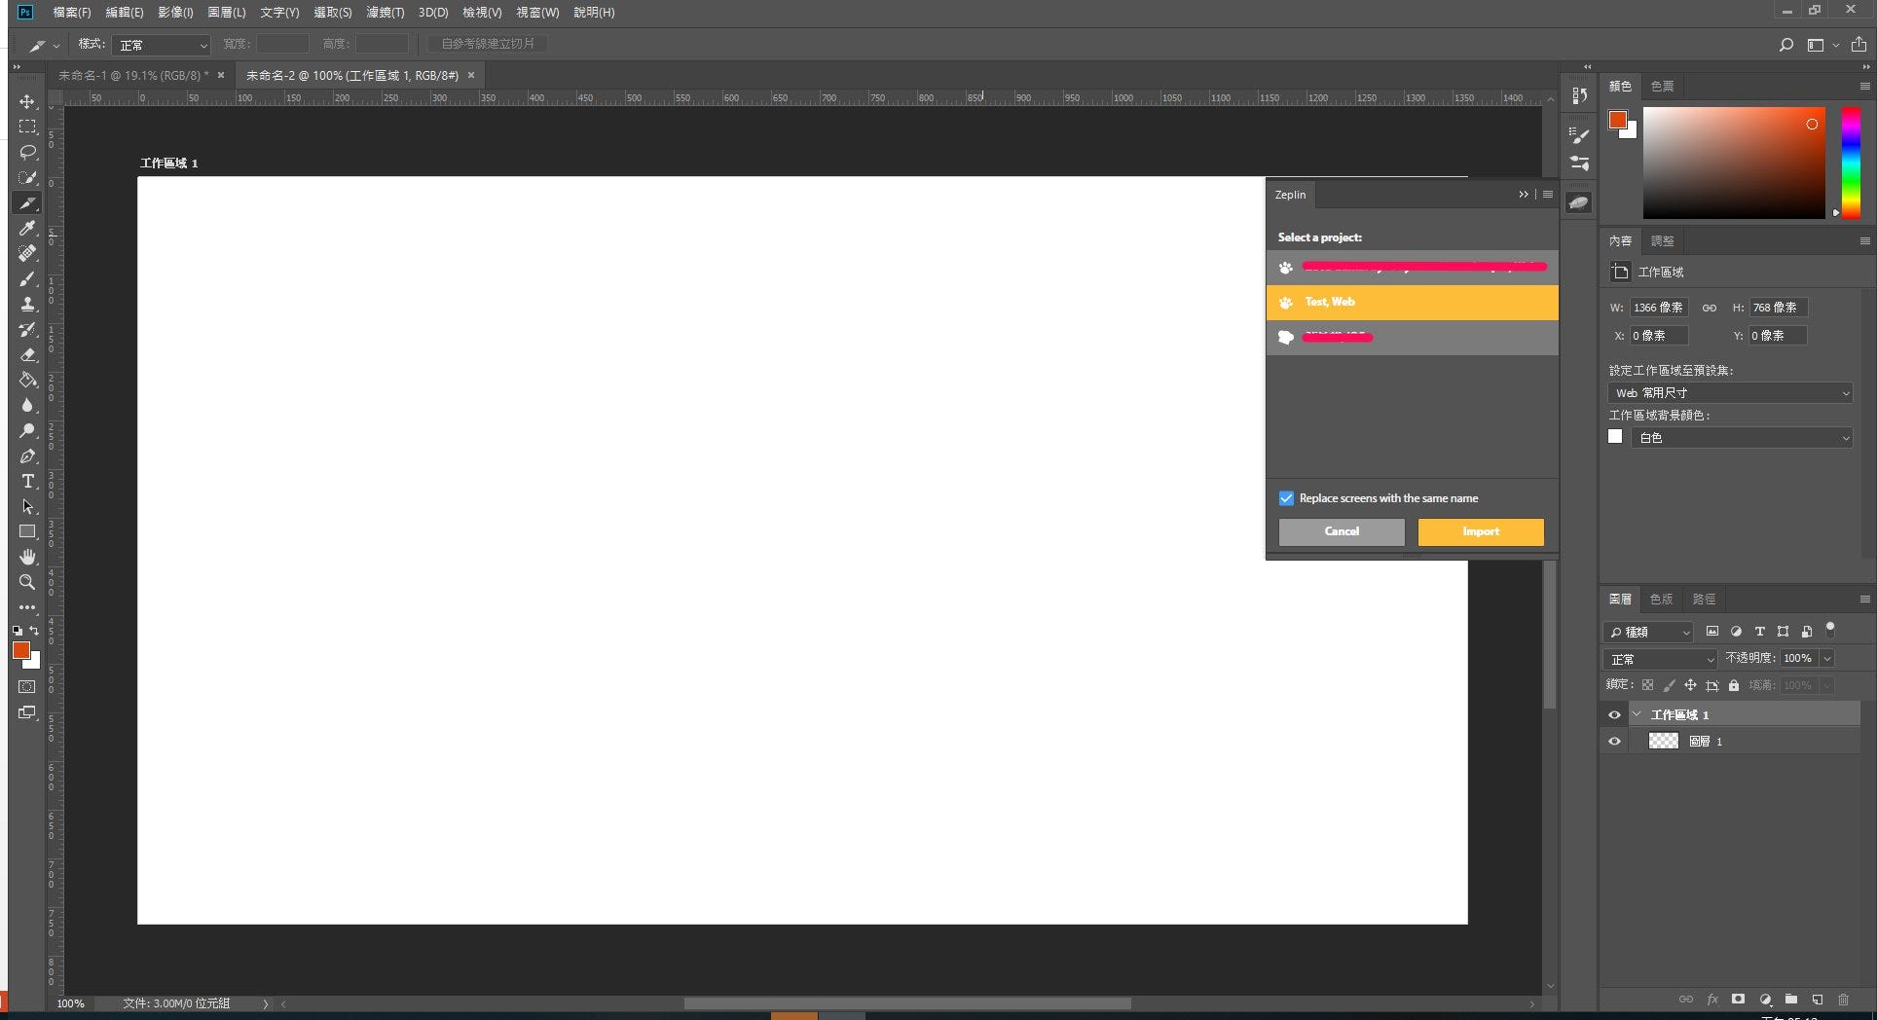Click the white artboard background color swatch
This screenshot has width=1877, height=1020.
(x=1616, y=437)
